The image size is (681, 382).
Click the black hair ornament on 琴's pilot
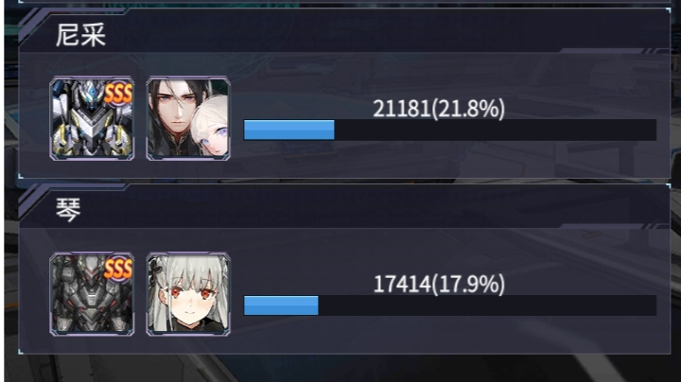157,269
